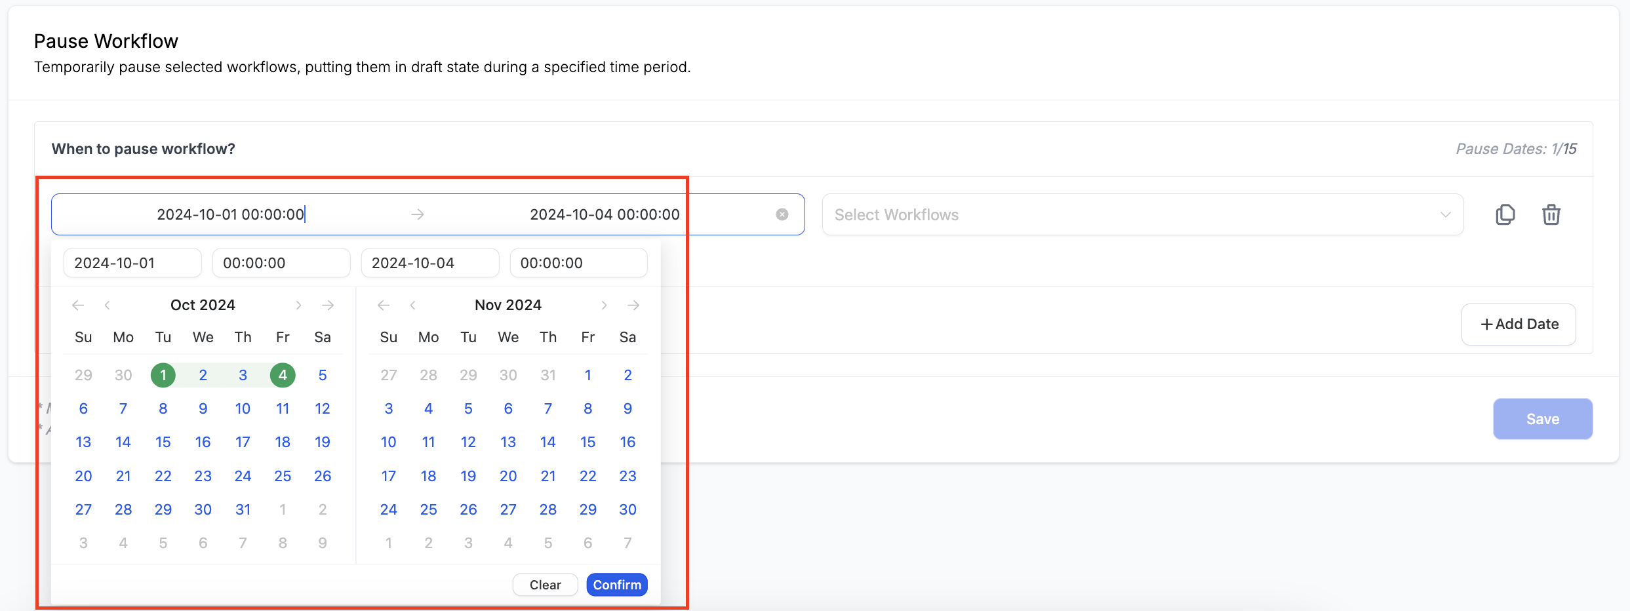Go to next year in Oct 2024 calendar
Screen dimensions: 1630x611
(x=328, y=305)
